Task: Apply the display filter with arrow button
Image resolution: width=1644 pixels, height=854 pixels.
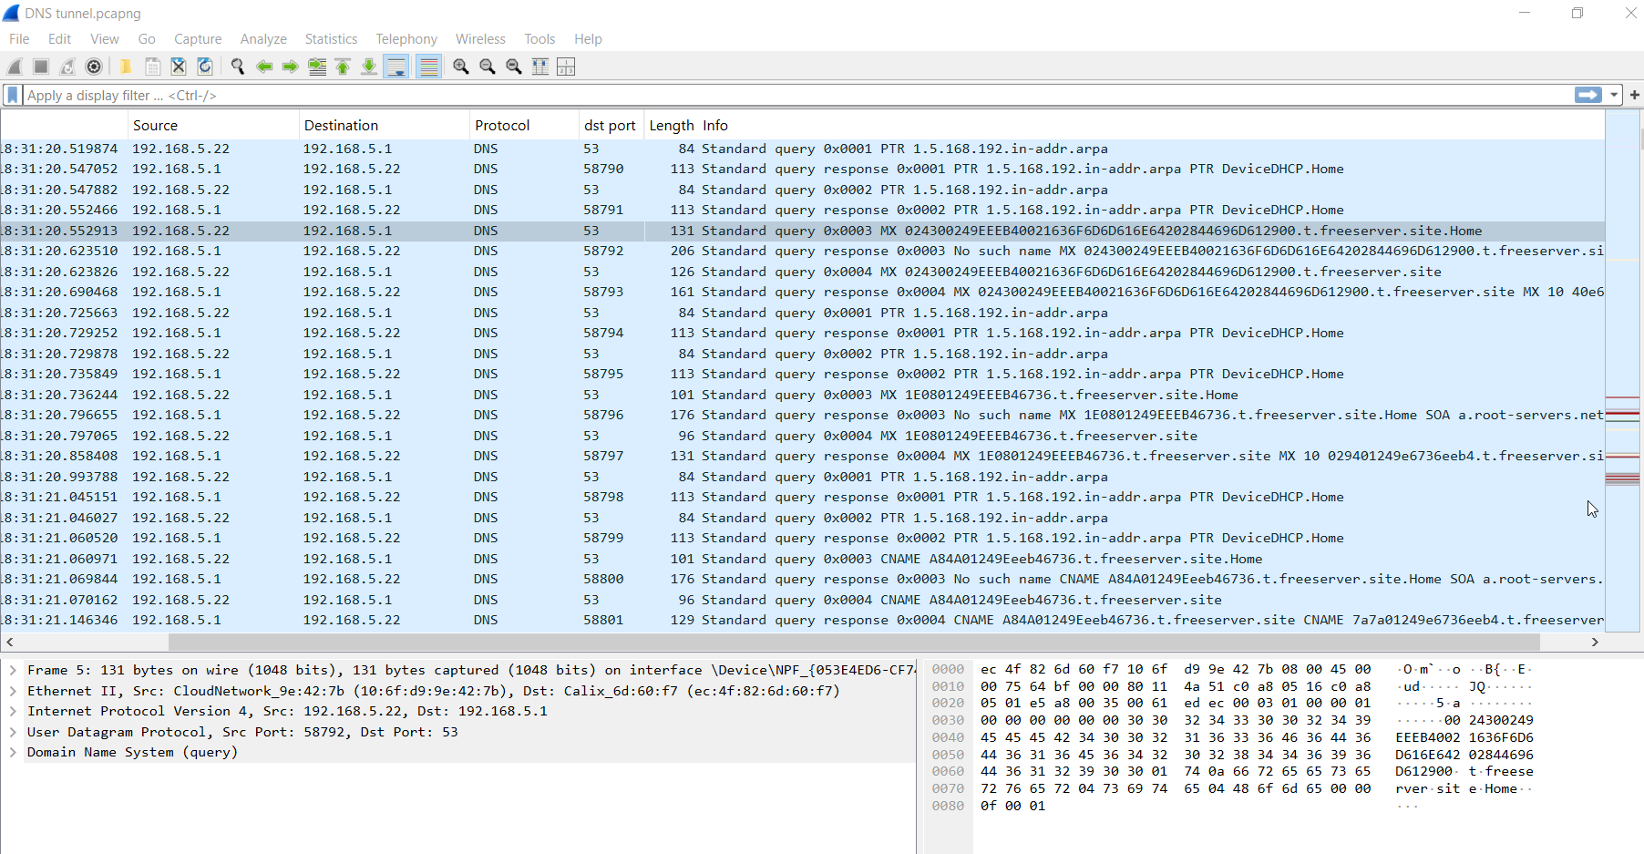Action: coord(1587,95)
